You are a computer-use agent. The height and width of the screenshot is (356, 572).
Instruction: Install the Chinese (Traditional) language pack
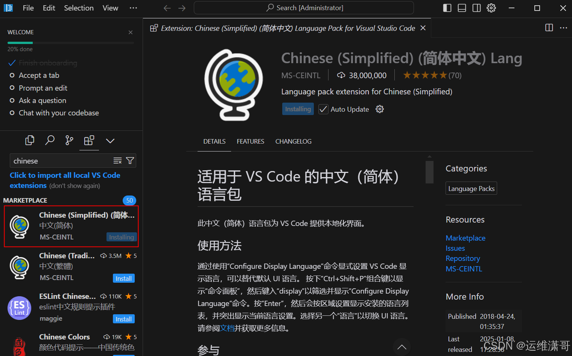click(x=124, y=278)
